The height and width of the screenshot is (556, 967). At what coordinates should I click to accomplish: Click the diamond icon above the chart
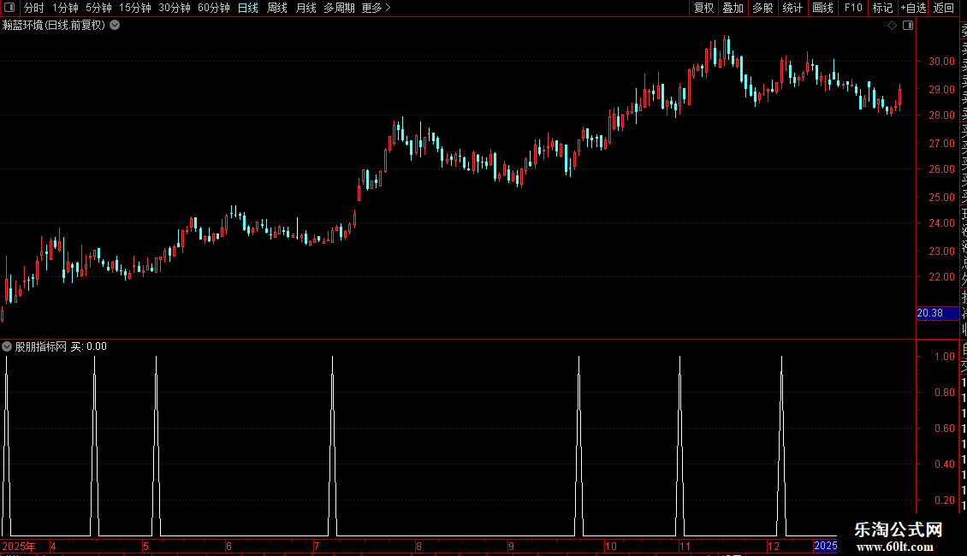(892, 26)
